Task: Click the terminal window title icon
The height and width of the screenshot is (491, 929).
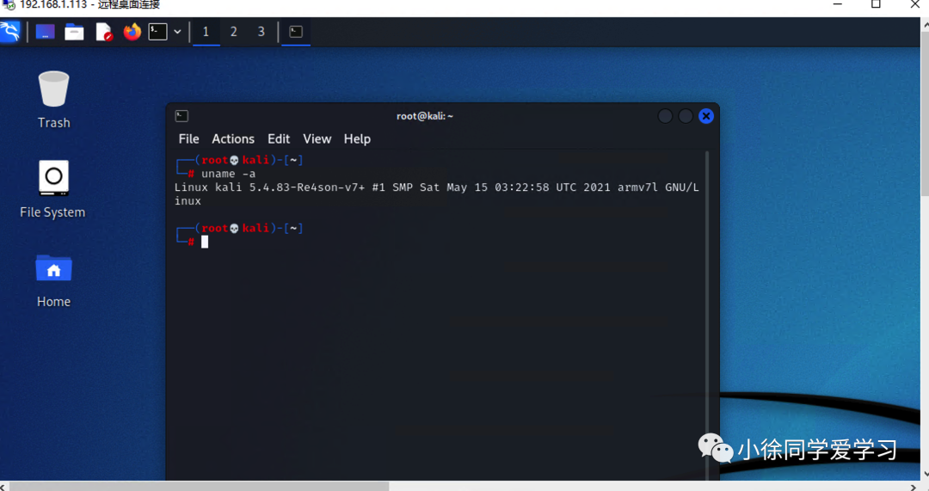Action: click(181, 116)
